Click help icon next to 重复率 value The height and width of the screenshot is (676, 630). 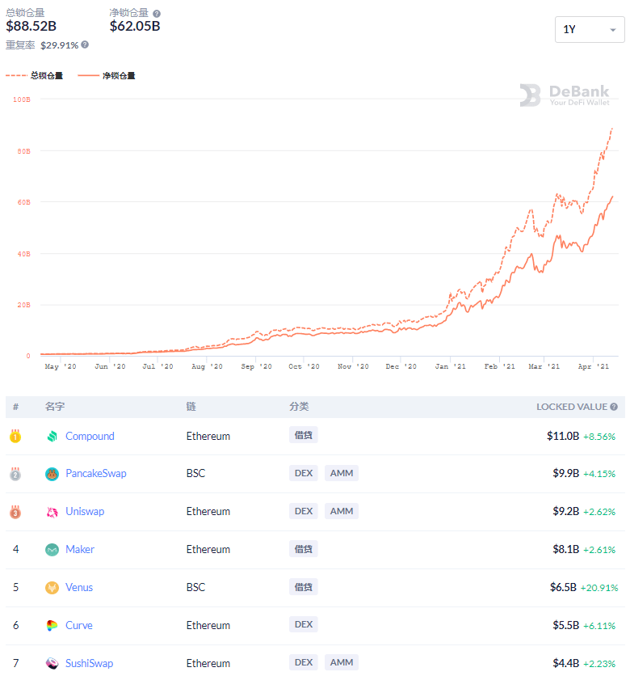click(x=85, y=44)
